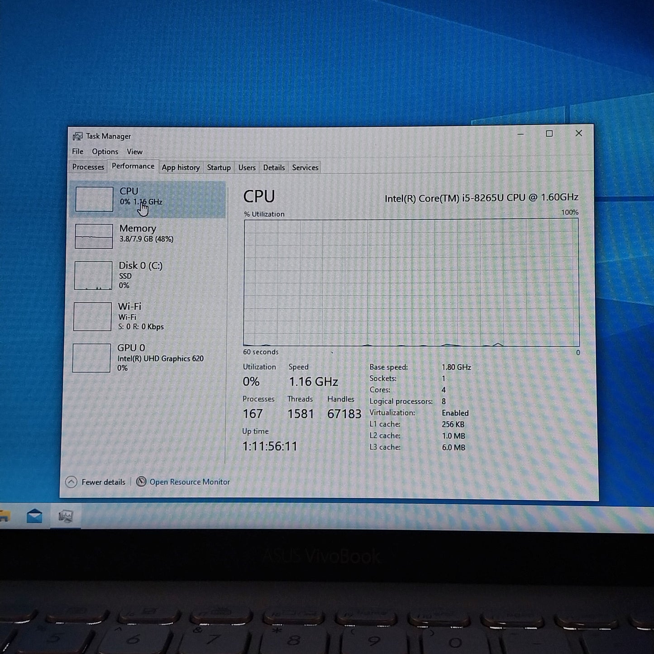Close the Task Manager window
654x654 pixels.
click(x=578, y=133)
